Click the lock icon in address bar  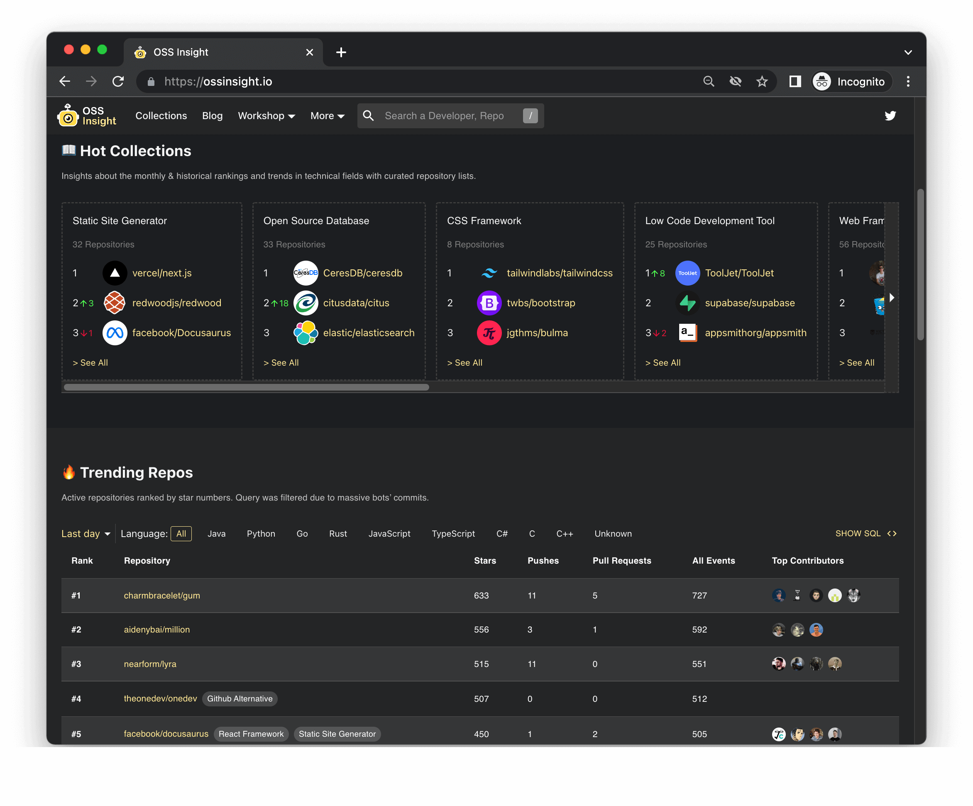(151, 81)
